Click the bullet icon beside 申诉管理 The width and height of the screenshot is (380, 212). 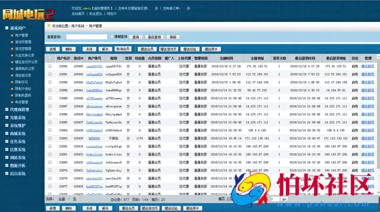tap(12, 102)
